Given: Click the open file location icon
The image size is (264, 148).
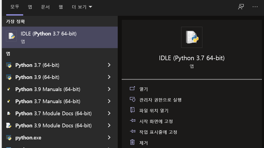Looking at the screenshot, I should point(133,110).
